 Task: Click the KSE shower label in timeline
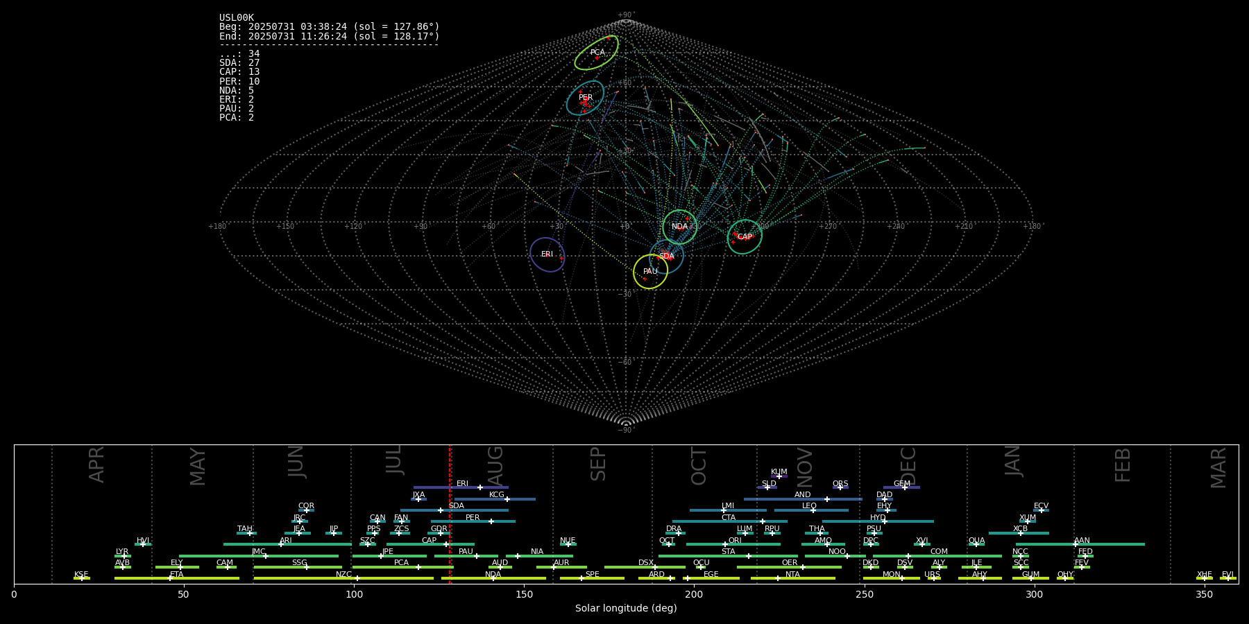(x=81, y=575)
